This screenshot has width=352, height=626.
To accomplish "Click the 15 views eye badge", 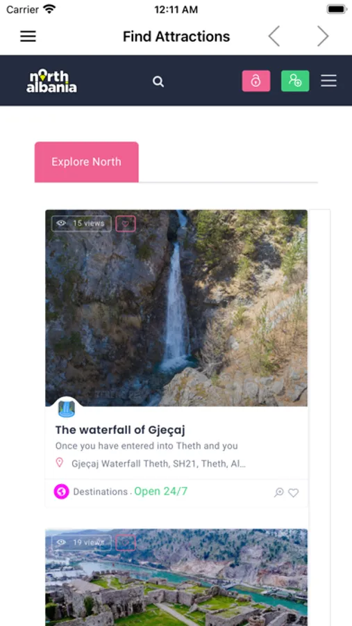I will [x=81, y=223].
